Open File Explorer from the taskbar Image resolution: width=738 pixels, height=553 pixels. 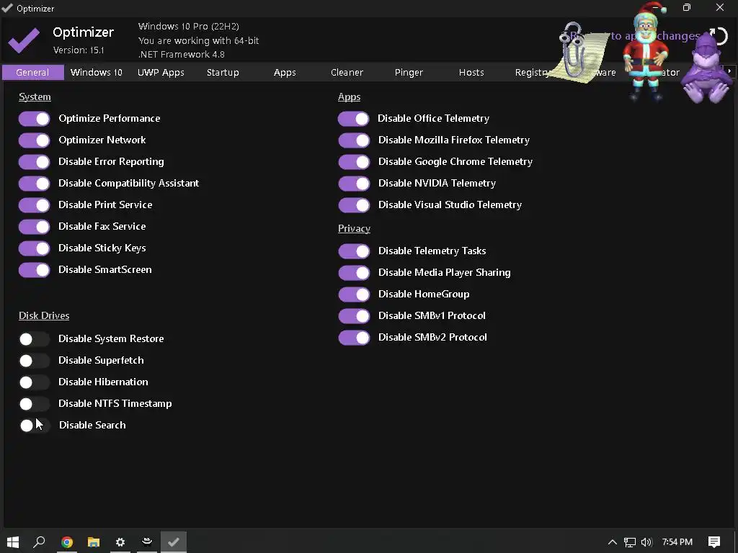pos(94,542)
